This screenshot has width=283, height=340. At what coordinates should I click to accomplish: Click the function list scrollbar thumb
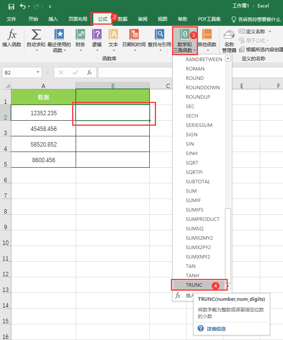(x=228, y=245)
